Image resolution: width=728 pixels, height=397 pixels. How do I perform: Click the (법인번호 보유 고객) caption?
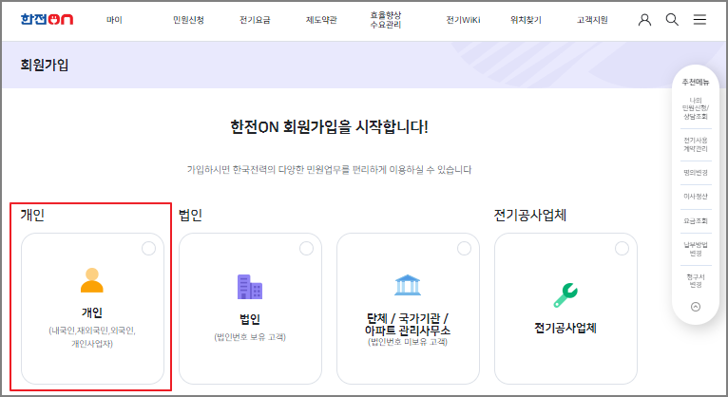tap(250, 337)
